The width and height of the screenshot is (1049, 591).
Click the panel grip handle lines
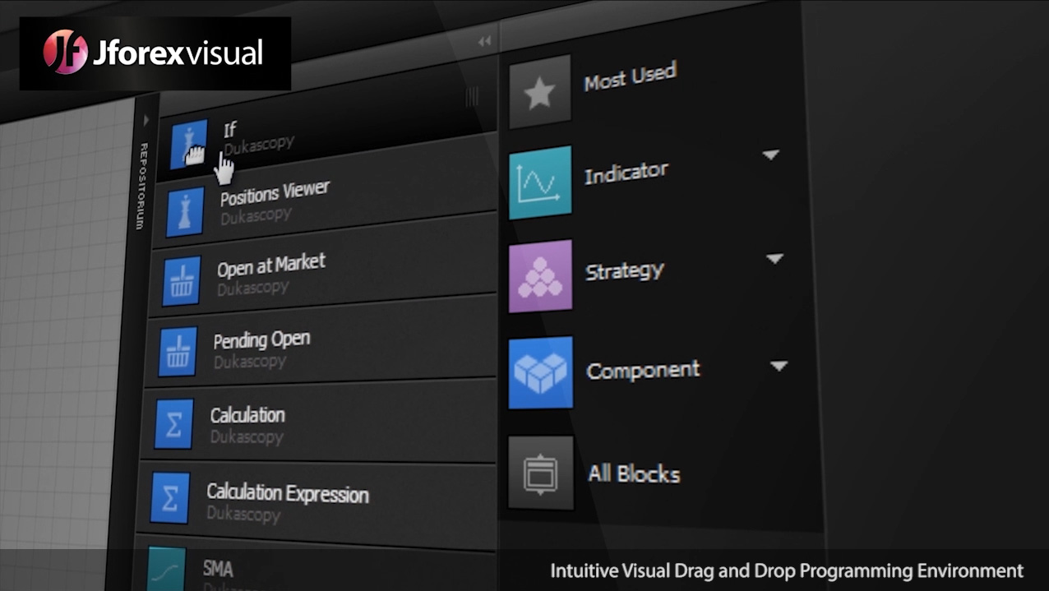coord(472,97)
